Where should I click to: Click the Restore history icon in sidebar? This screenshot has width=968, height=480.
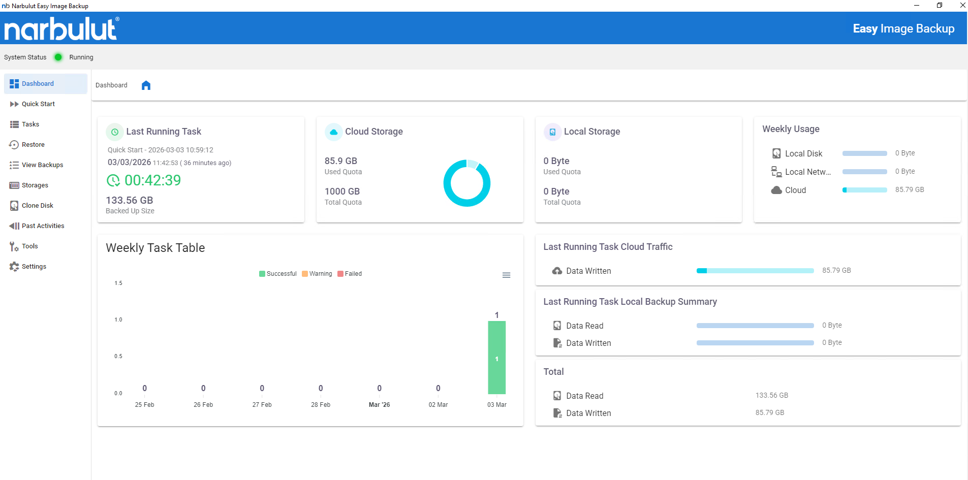[x=14, y=145]
